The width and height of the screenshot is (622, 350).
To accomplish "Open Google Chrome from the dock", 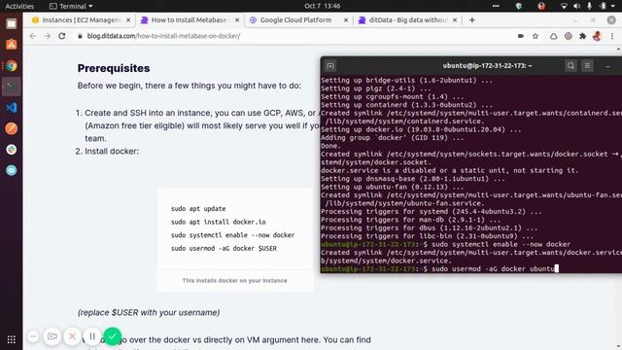I will [x=11, y=65].
